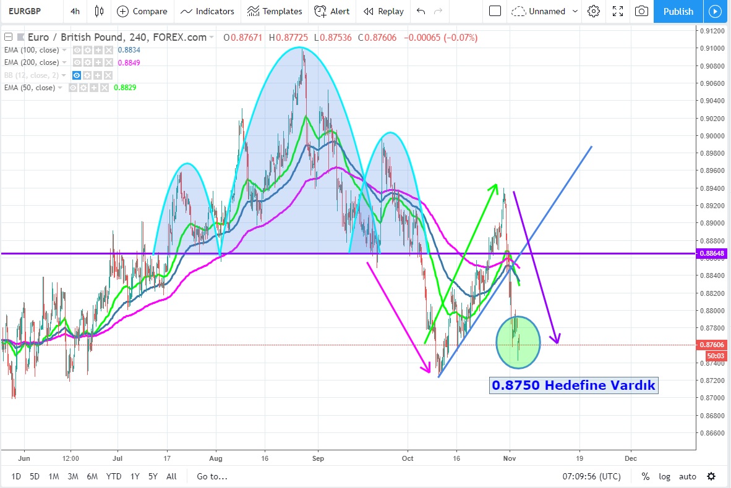Collapse the indicator legend box

[x=8, y=37]
